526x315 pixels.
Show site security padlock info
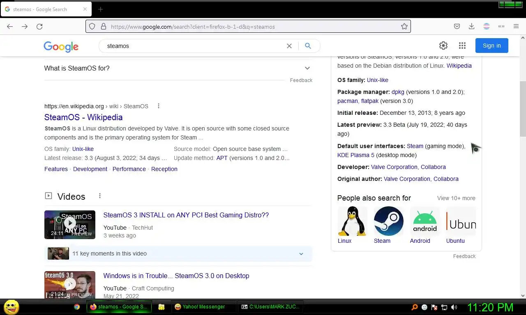pyautogui.click(x=103, y=27)
